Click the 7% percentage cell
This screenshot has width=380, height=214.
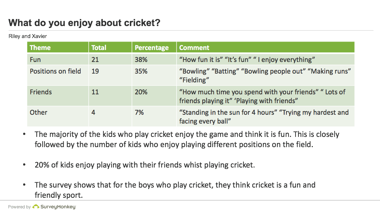[x=140, y=112]
